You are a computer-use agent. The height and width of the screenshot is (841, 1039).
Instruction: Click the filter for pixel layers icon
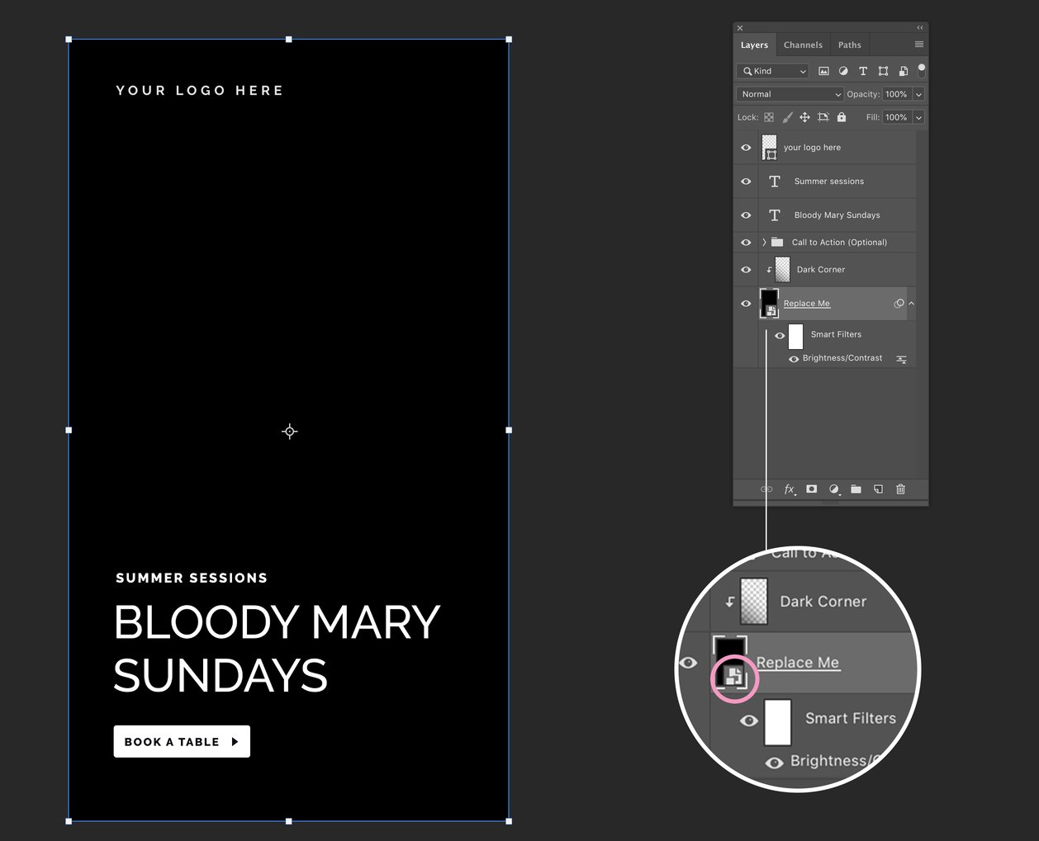tap(823, 71)
